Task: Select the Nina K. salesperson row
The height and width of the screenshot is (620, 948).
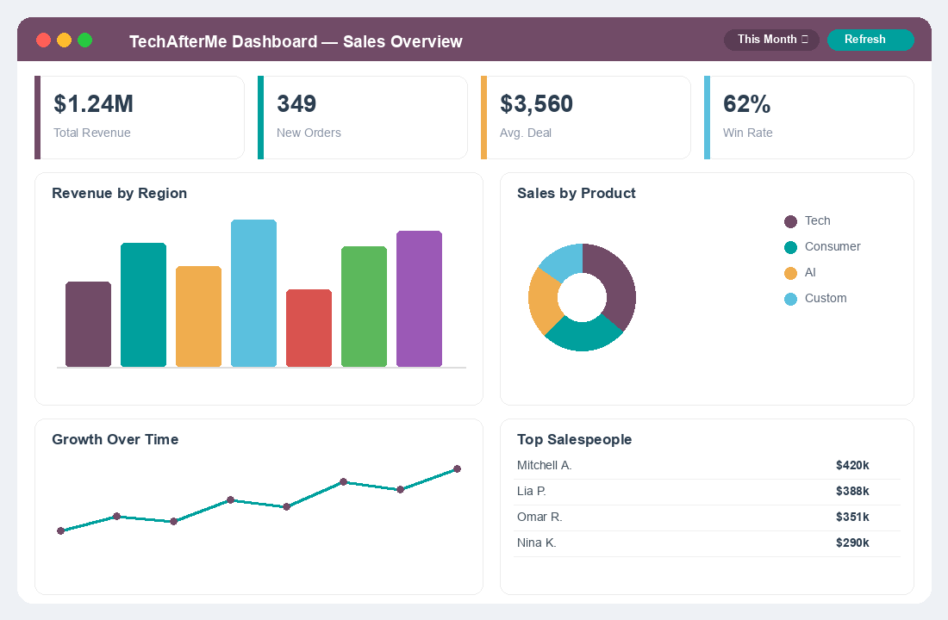Action: point(707,544)
